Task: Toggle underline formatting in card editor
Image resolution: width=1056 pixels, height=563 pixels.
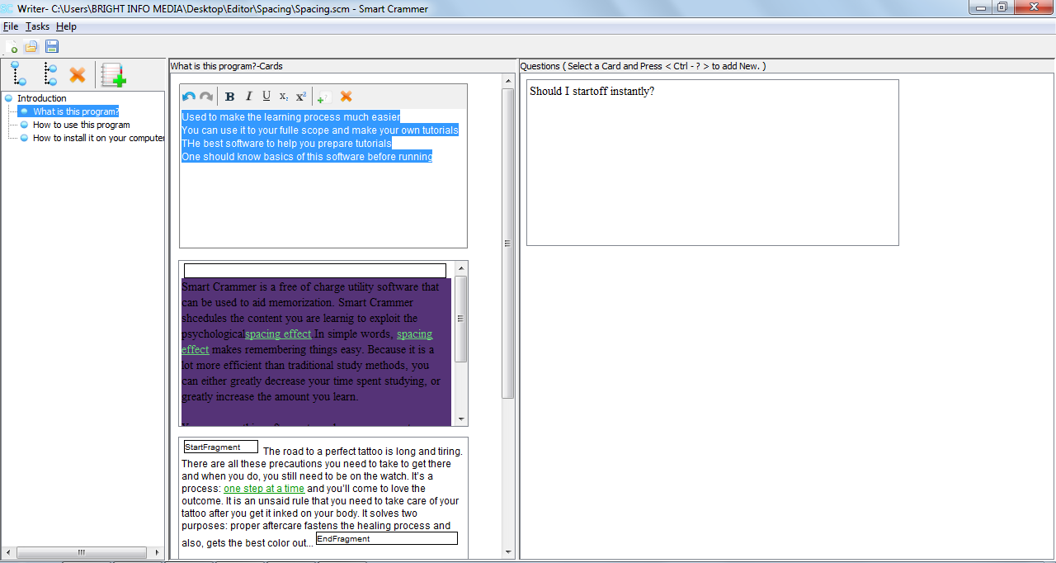Action: point(266,97)
